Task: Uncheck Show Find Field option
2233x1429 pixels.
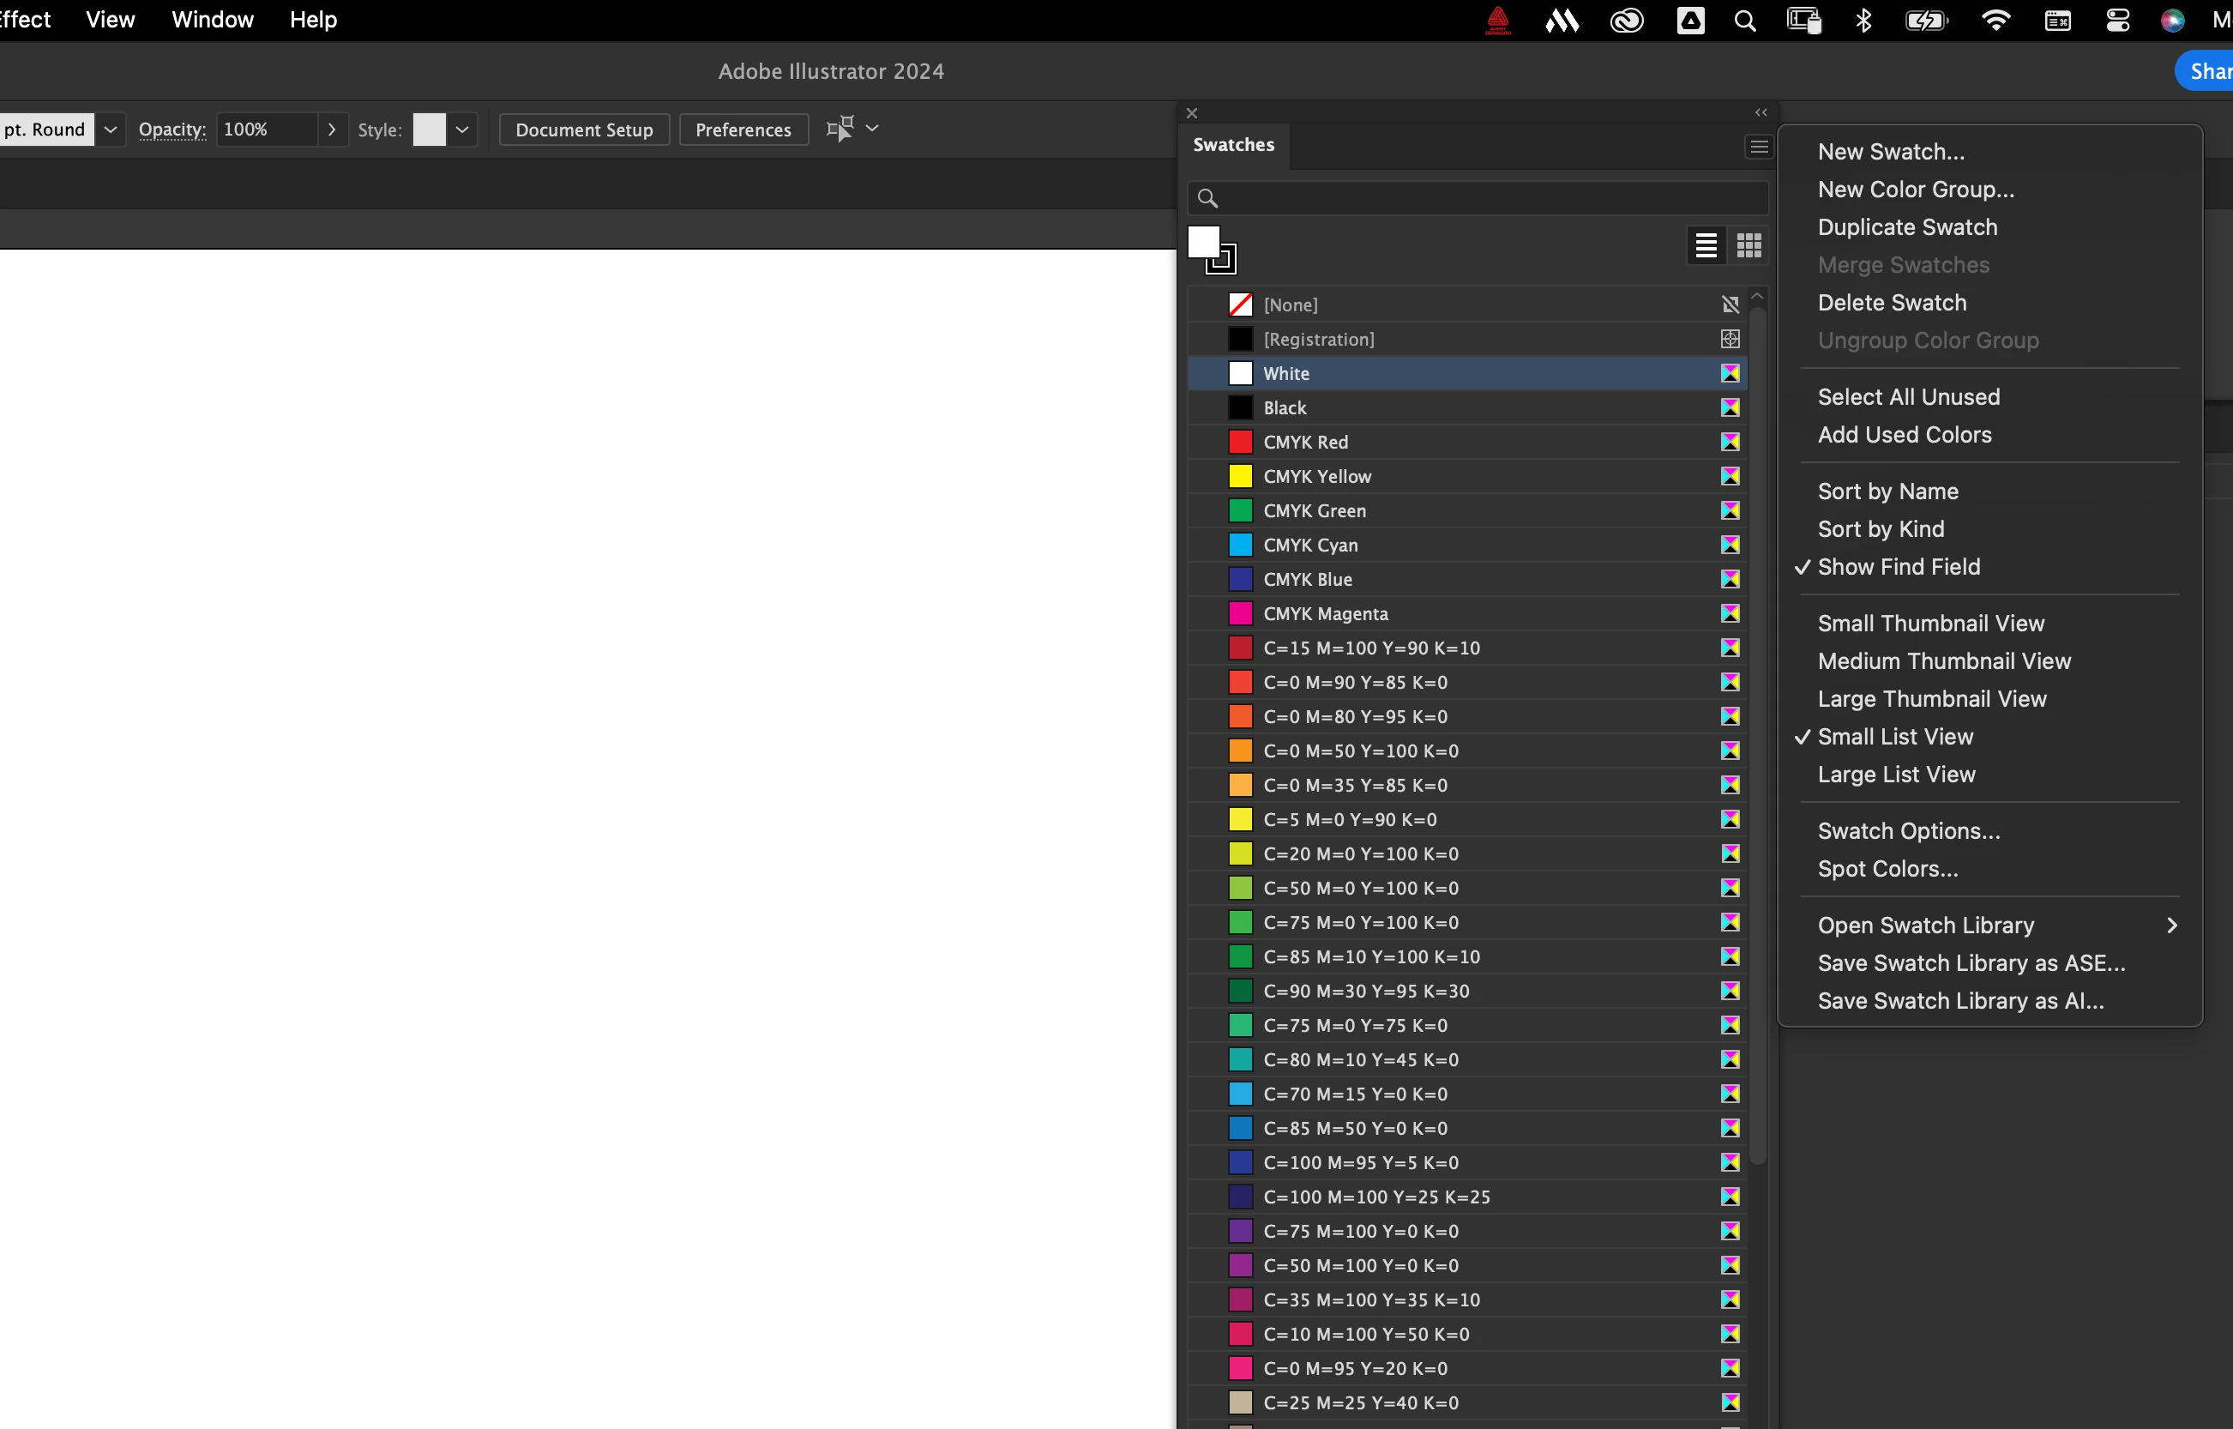Action: point(1898,567)
